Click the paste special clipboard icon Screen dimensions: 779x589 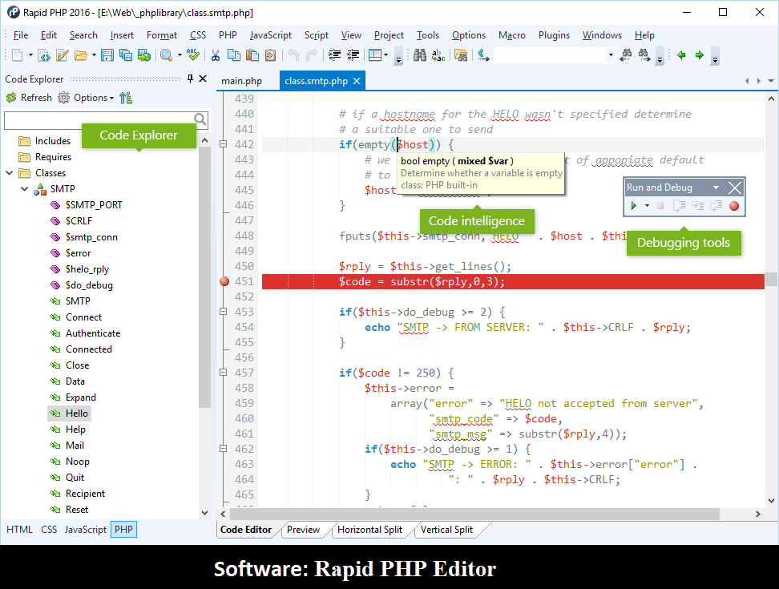(270, 55)
